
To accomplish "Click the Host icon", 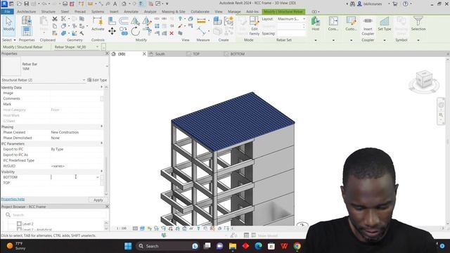I will point(316,23).
